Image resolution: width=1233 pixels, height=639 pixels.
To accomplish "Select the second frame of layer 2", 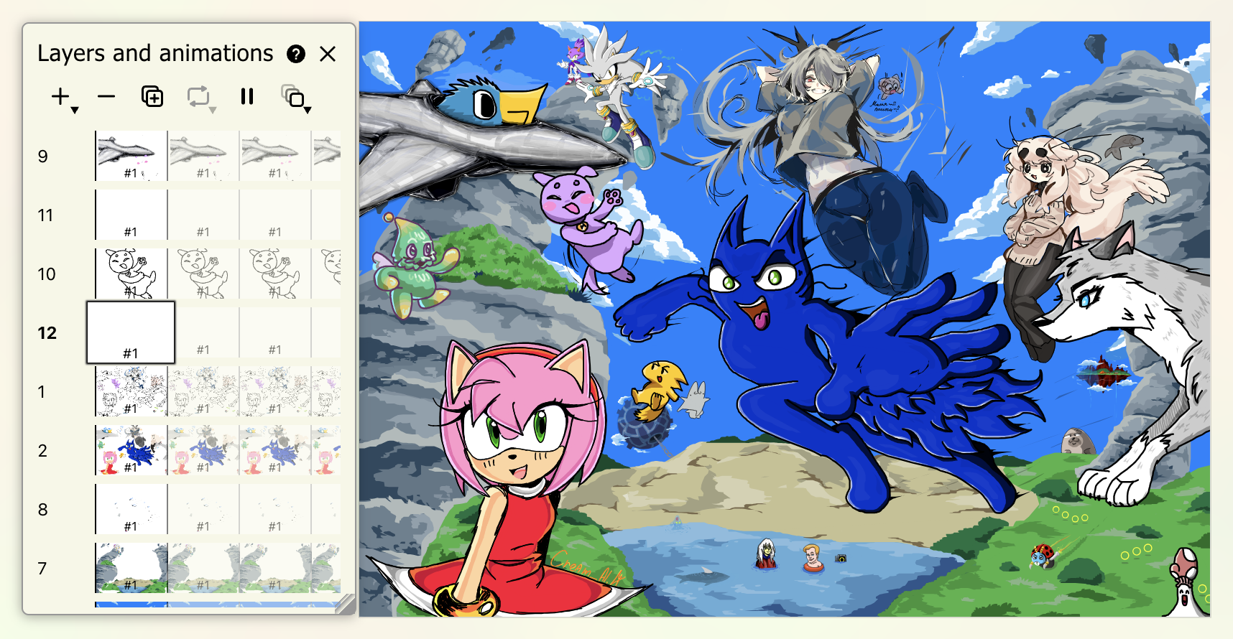I will [x=204, y=450].
